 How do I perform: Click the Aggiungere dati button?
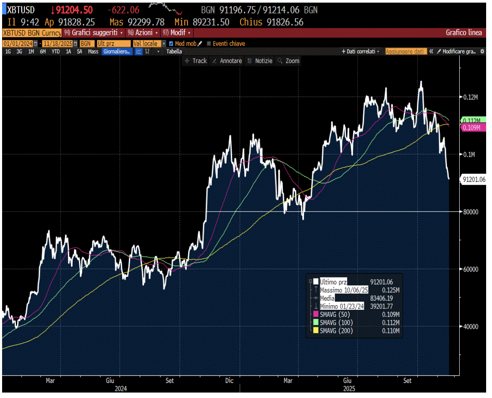point(406,51)
